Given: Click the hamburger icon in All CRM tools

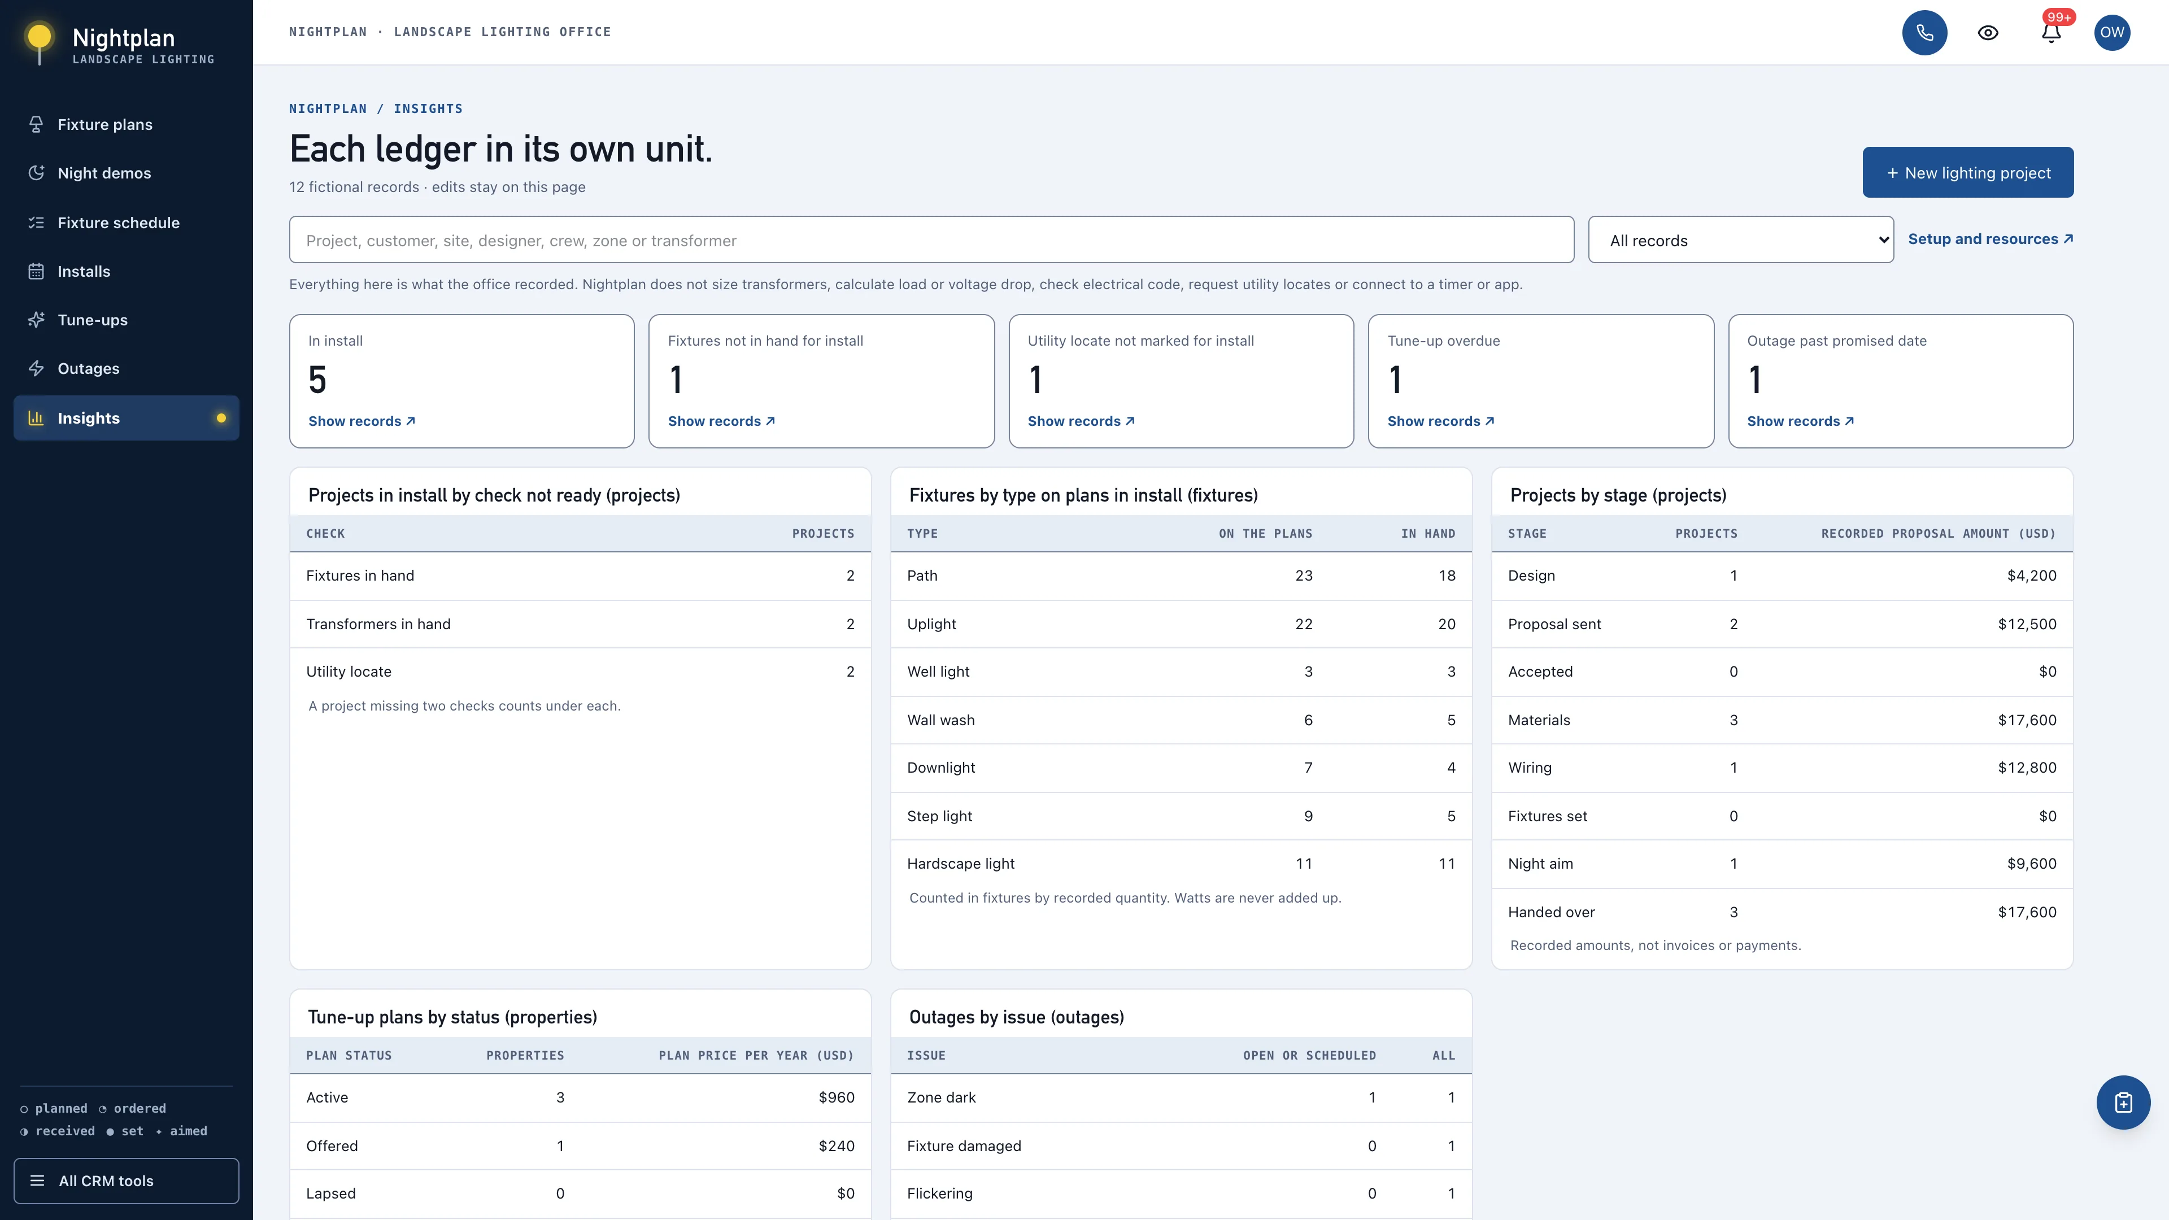Looking at the screenshot, I should click(x=37, y=1180).
